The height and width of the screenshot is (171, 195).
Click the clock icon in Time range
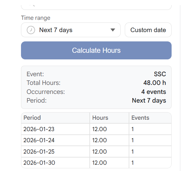click(x=31, y=30)
